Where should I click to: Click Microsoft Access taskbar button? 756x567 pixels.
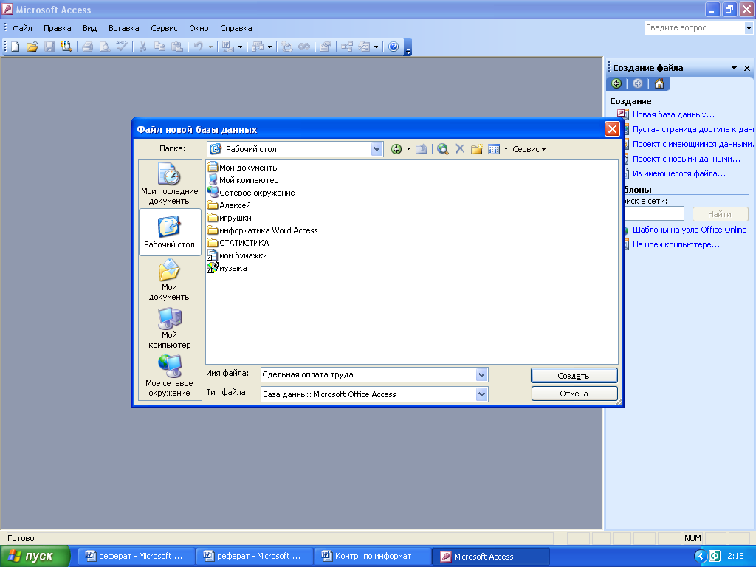[x=491, y=557]
